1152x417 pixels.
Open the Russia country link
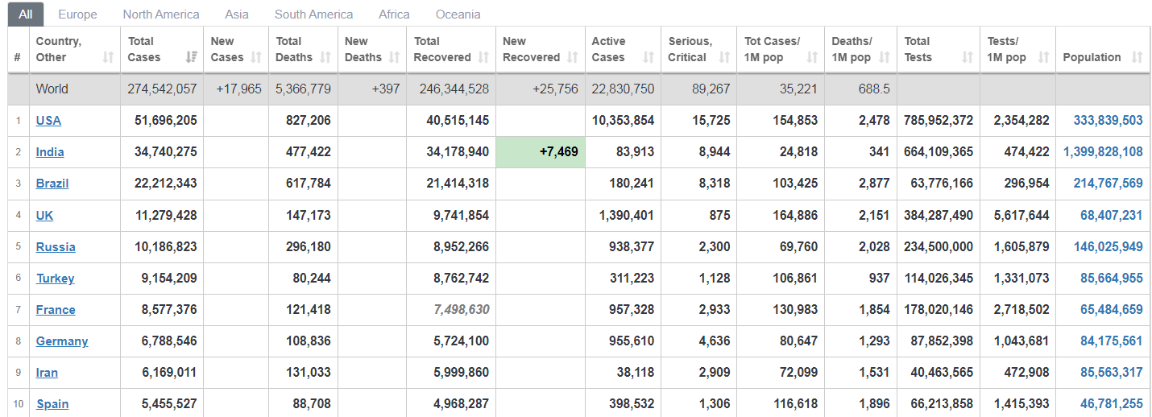point(56,246)
